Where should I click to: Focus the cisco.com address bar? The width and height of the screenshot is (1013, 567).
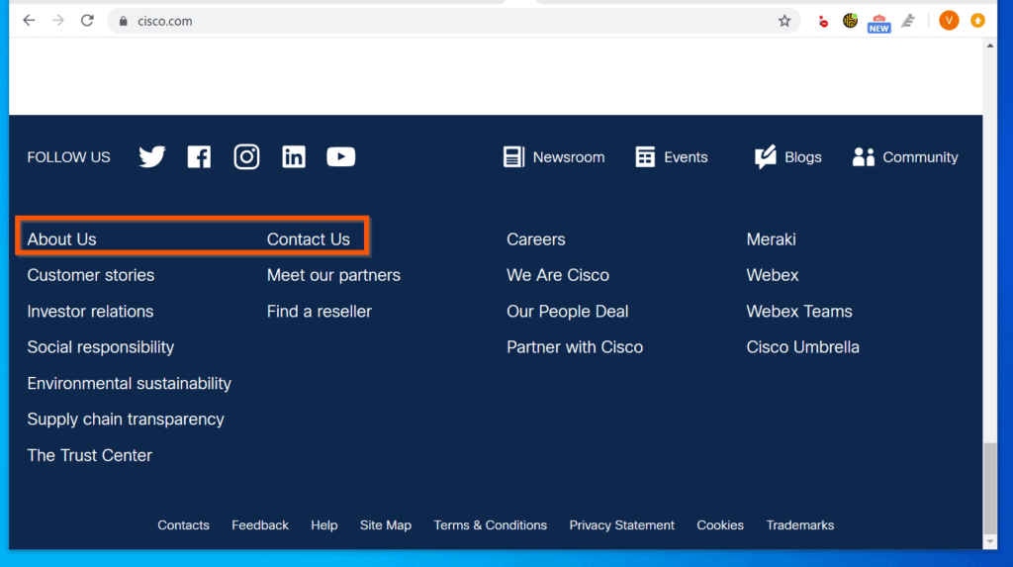[x=452, y=21]
